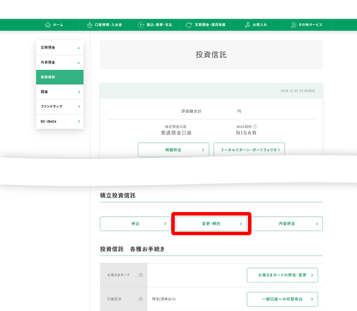Screen dimensions: 357x311
Task: Click the お借入れ loan hand icon
Action: point(247,25)
